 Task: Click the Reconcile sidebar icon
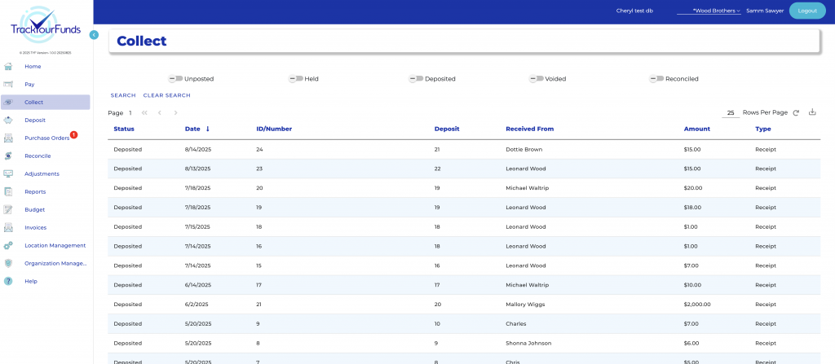coord(8,156)
